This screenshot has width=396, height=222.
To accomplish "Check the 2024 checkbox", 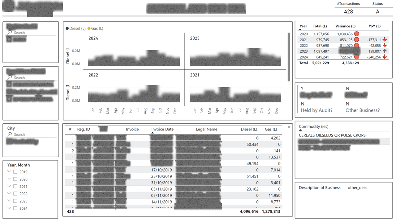I will [x=15, y=208].
